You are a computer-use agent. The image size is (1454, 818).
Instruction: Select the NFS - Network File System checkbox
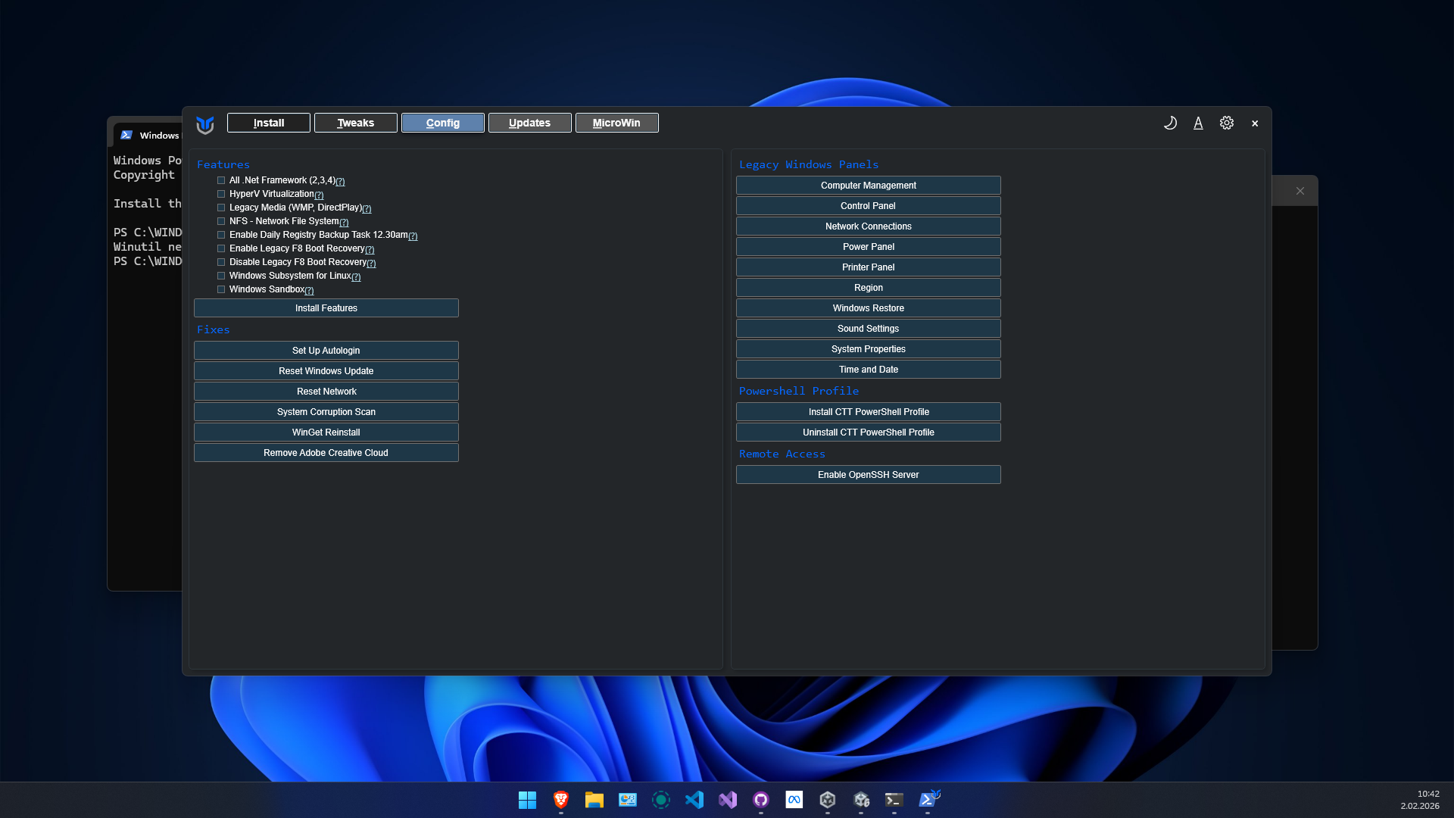[x=221, y=221]
